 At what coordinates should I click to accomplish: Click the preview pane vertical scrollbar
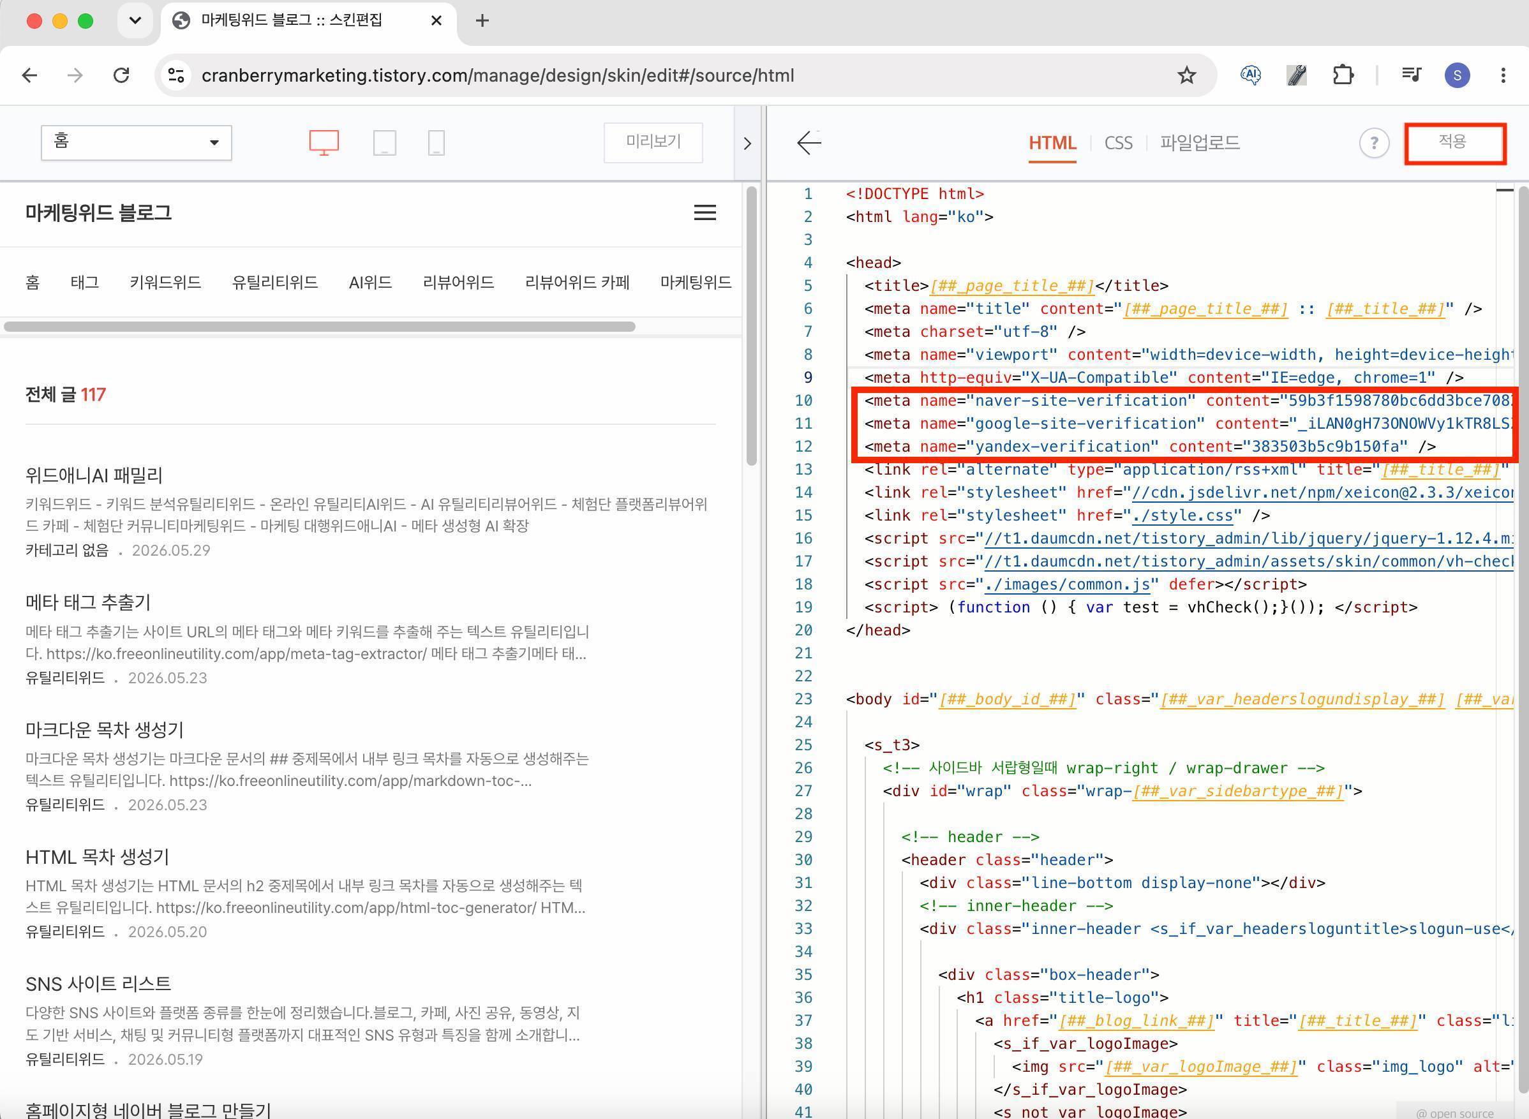click(751, 326)
